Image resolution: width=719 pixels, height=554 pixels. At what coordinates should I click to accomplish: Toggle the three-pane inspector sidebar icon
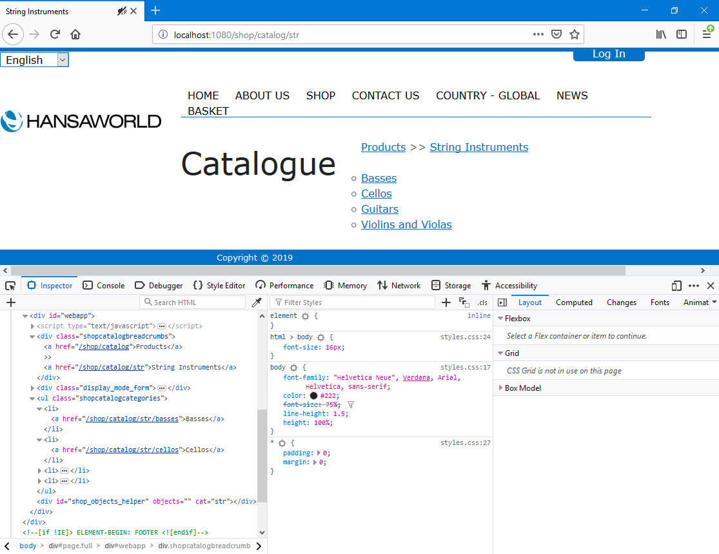pyautogui.click(x=502, y=302)
